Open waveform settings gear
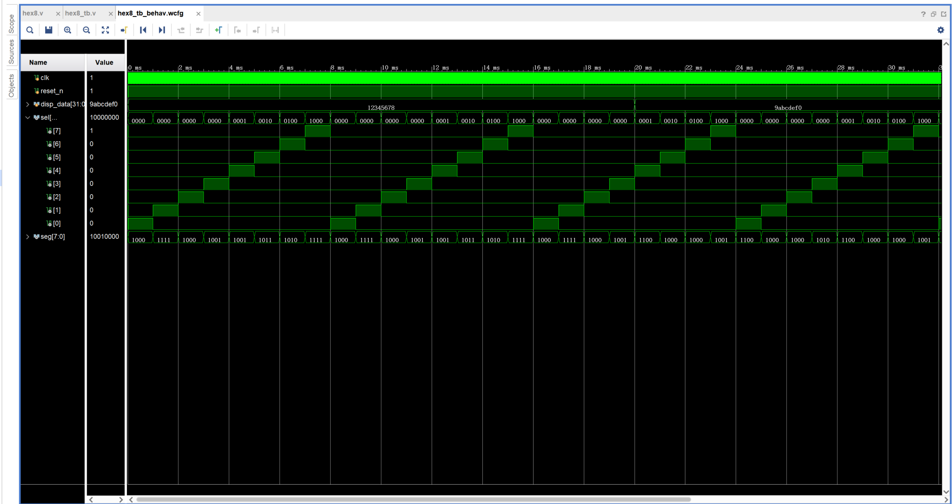 pyautogui.click(x=940, y=30)
